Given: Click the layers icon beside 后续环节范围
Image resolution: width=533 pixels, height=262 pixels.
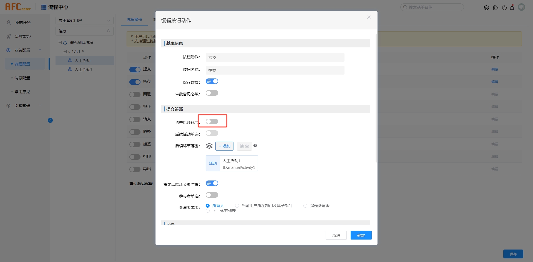Looking at the screenshot, I should (x=209, y=146).
